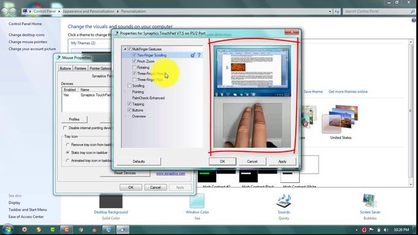
Task: Enable the Rotating gesture checkbox
Action: 135,67
